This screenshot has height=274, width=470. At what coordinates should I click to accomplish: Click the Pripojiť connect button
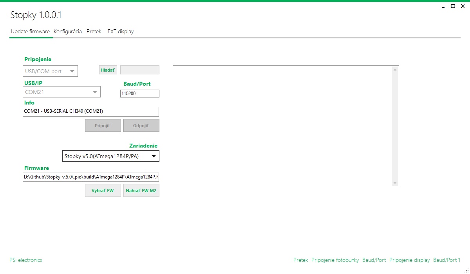pyautogui.click(x=103, y=126)
